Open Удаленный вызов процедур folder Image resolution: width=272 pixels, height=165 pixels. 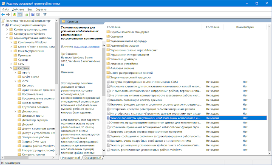[128, 41]
